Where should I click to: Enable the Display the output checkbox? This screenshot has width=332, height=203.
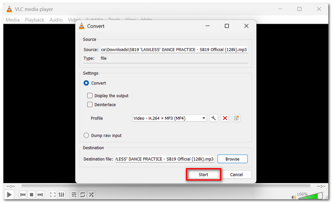tap(90, 95)
